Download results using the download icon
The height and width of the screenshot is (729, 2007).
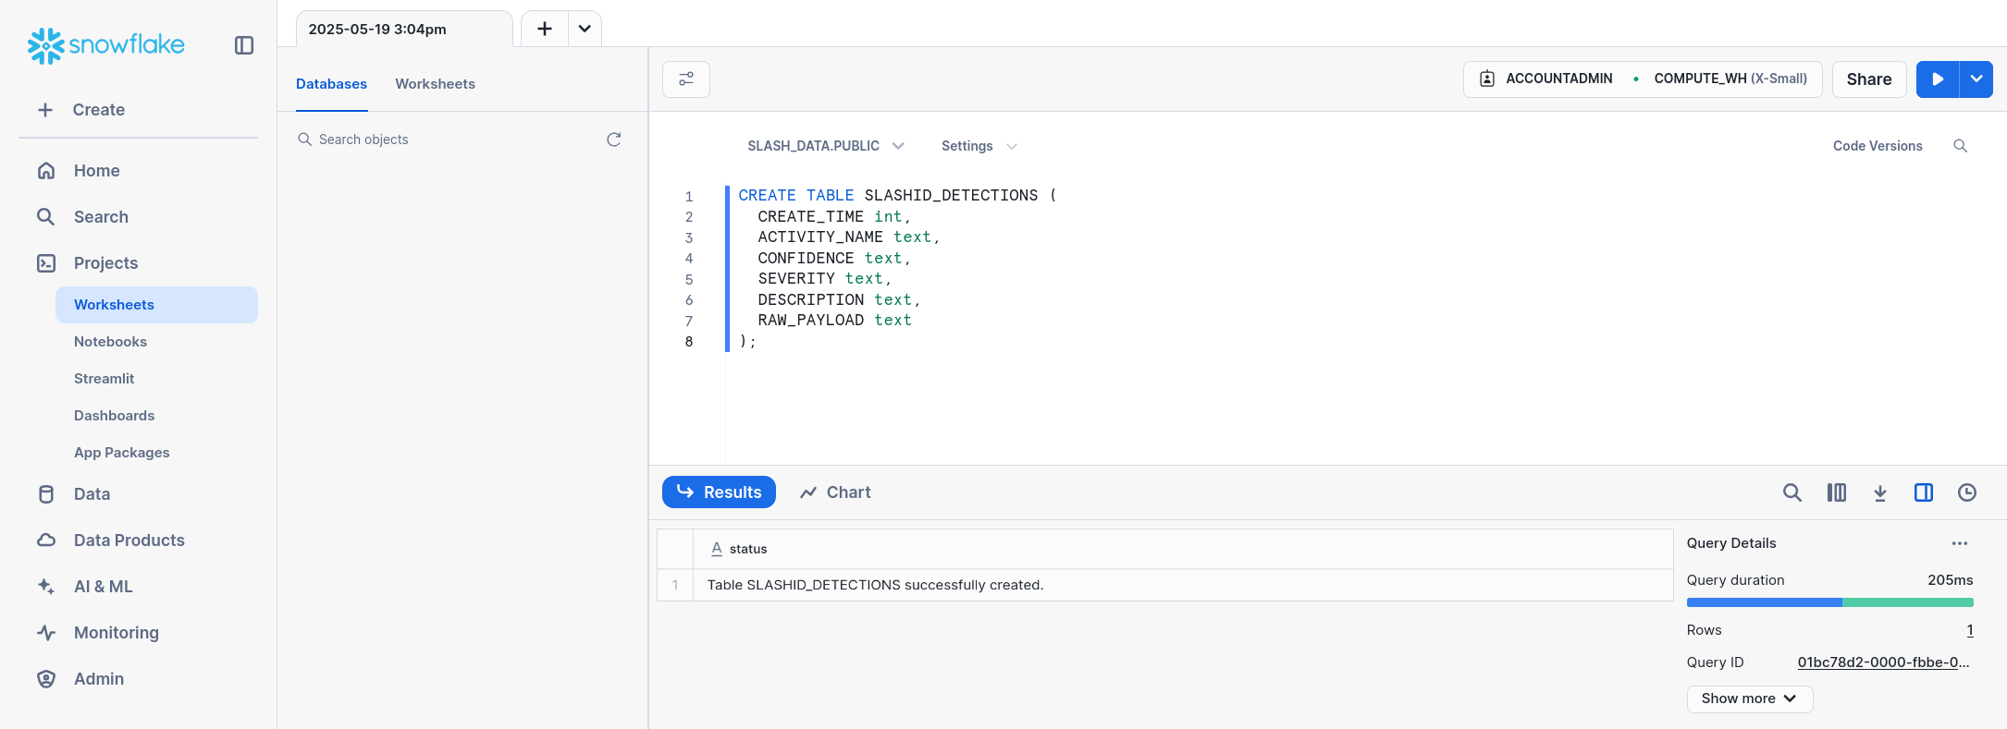1879,492
